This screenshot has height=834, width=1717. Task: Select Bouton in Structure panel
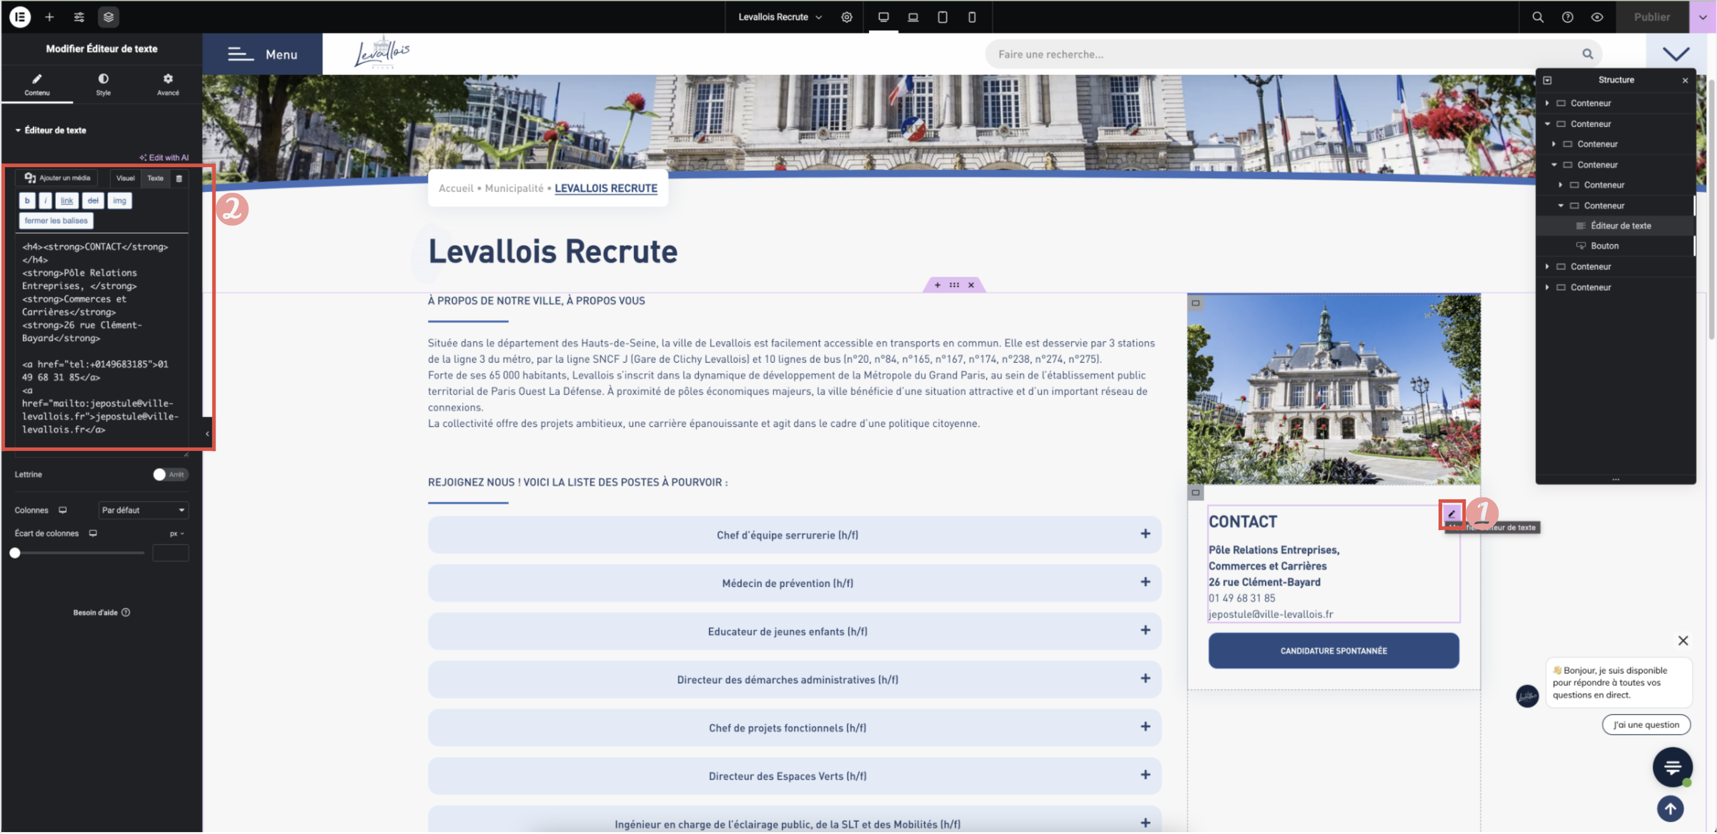[1604, 246]
